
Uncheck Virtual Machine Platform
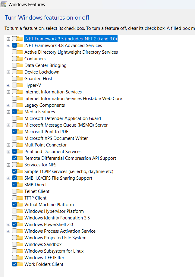pos(14,205)
